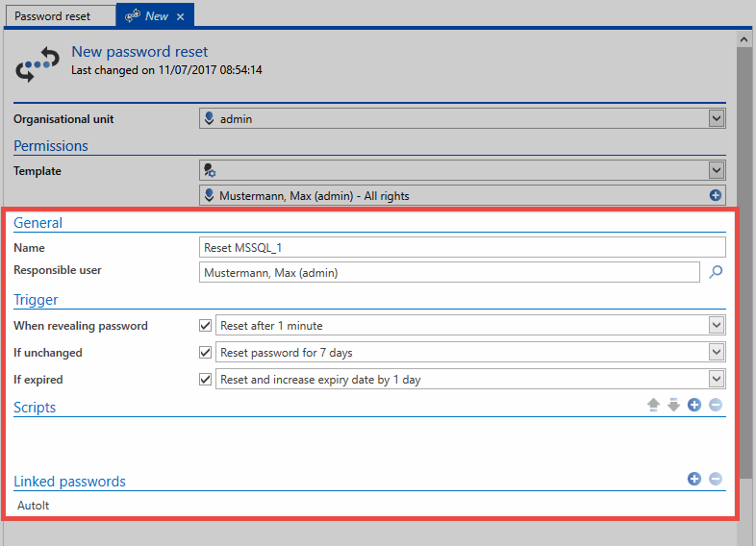Screen dimensions: 756x546
Task: Select Mustermann, Max (admin) - All rights entry
Action: point(462,196)
